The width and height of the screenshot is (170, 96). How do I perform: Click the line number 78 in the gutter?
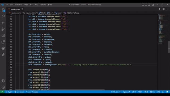[11, 34]
